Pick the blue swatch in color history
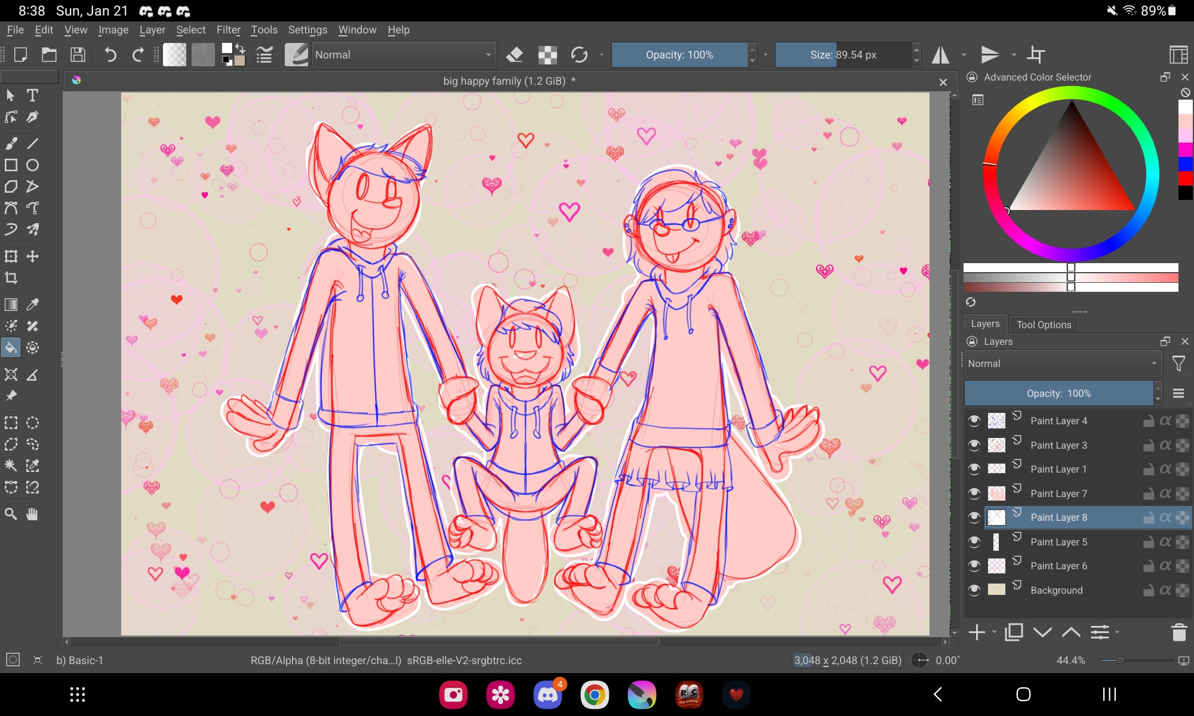Screen dimensions: 1194x716 (x=1185, y=164)
